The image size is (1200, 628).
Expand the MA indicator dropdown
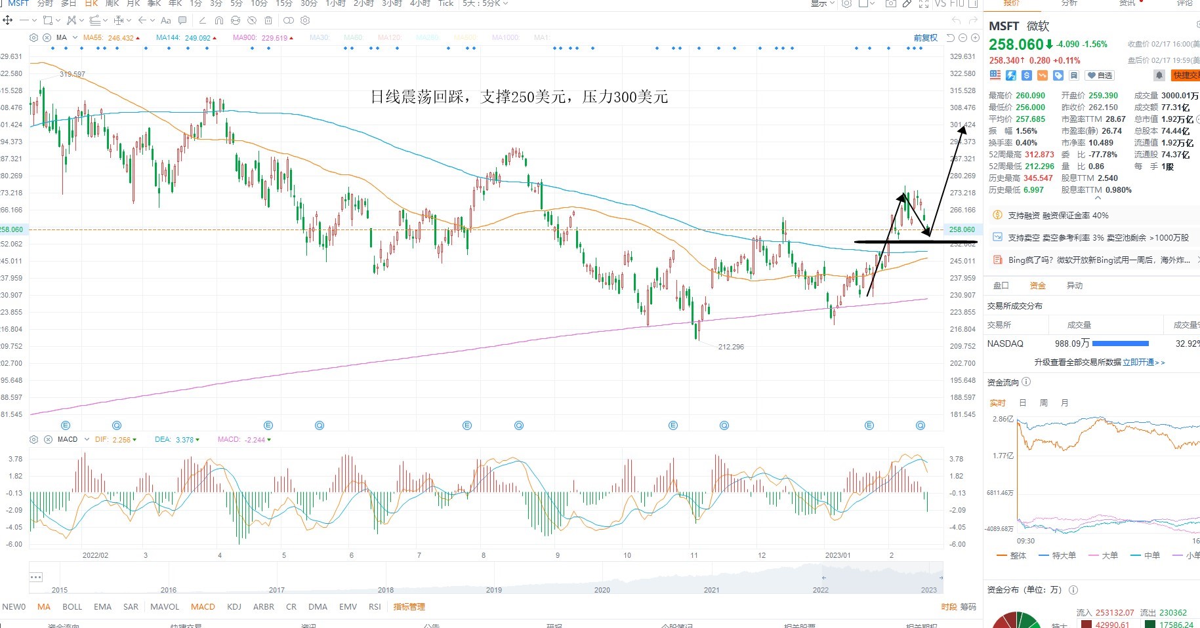[x=75, y=37]
